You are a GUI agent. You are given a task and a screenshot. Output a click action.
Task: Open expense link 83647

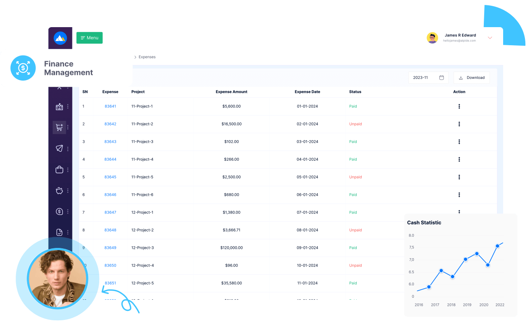[x=110, y=212]
